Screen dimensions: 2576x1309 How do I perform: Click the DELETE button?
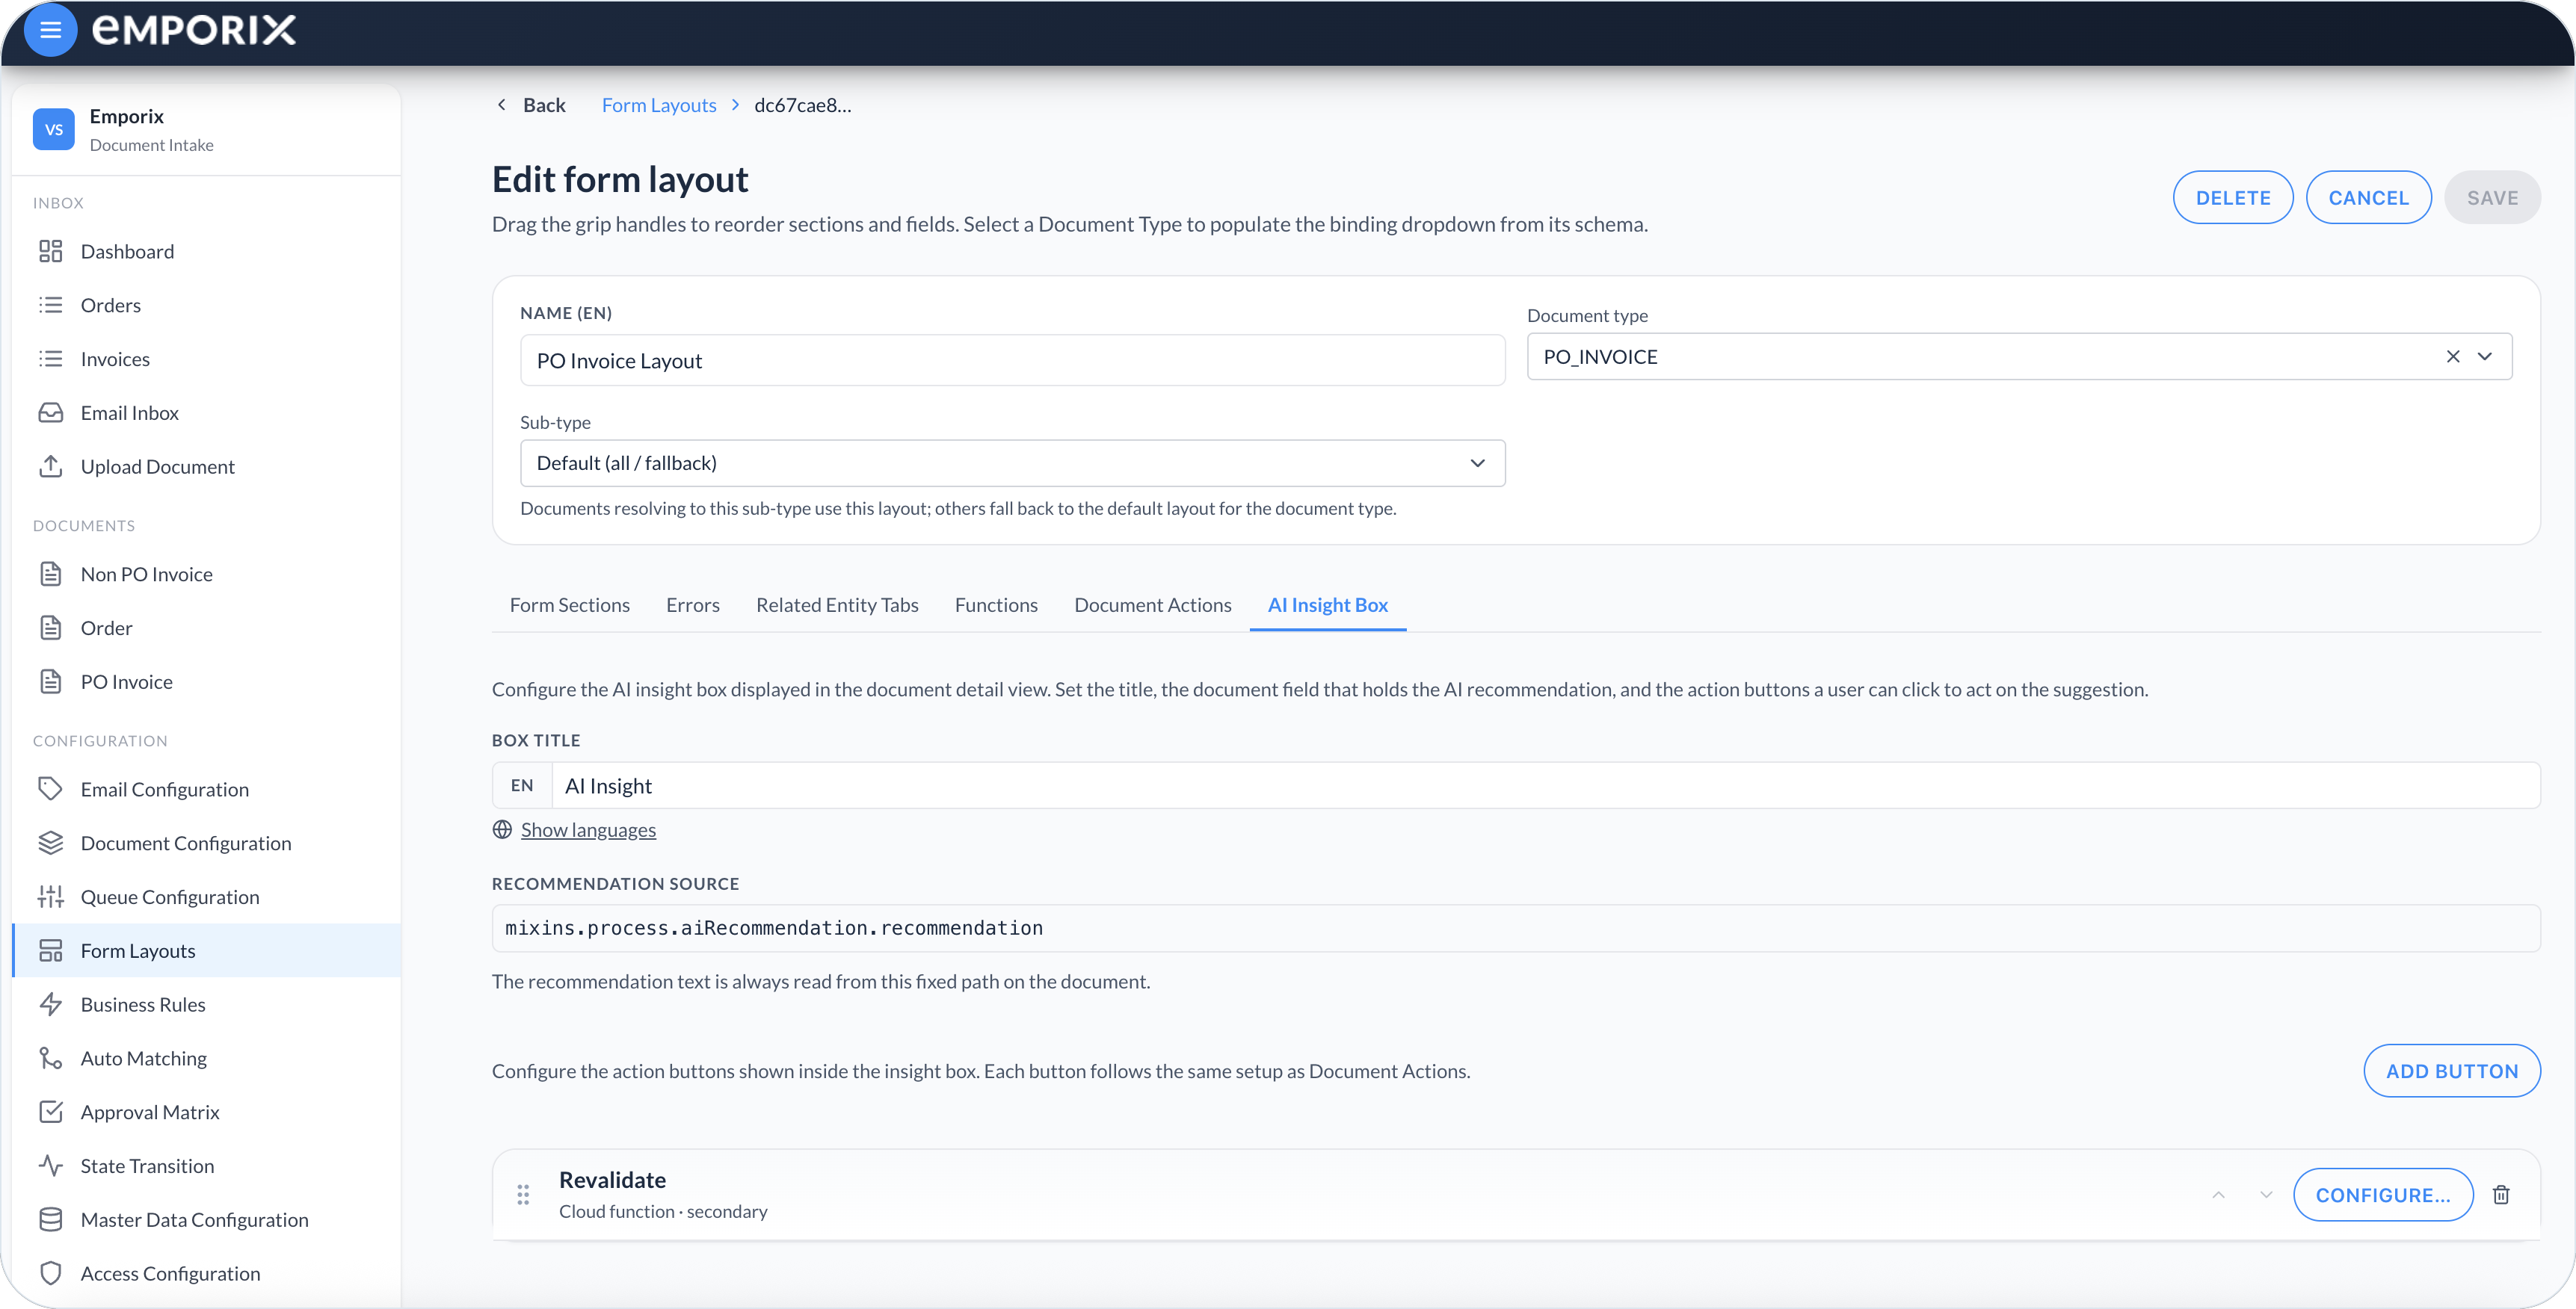(2233, 198)
